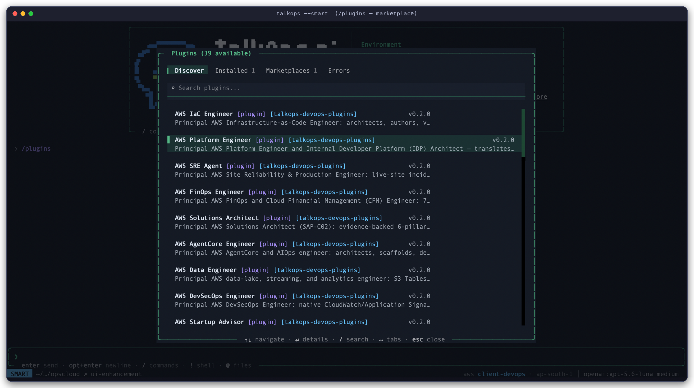Select the AWS IaC Engineer plugin
The width and height of the screenshot is (694, 388).
[x=344, y=118]
